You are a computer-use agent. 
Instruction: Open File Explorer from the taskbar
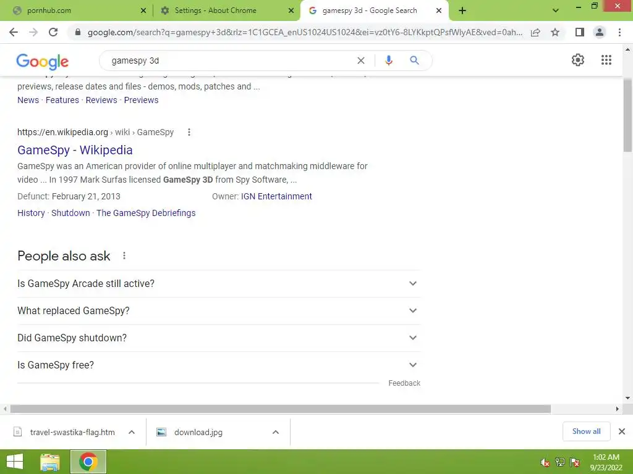point(50,462)
